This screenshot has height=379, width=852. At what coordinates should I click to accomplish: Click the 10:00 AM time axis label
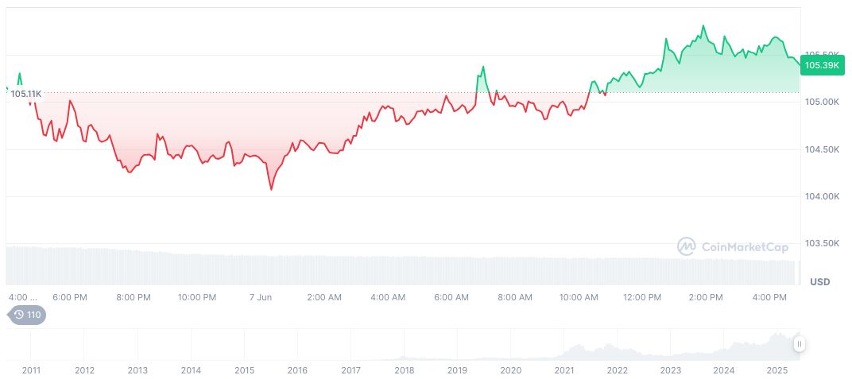click(579, 297)
